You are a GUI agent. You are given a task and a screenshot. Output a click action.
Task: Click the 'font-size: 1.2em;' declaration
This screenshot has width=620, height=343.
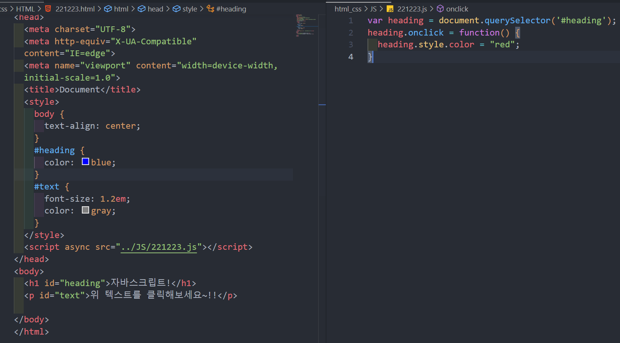87,199
